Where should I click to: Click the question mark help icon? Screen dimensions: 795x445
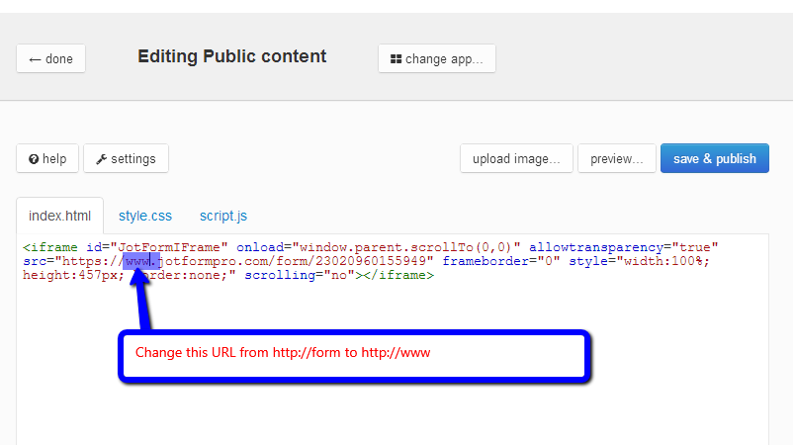[x=34, y=159]
